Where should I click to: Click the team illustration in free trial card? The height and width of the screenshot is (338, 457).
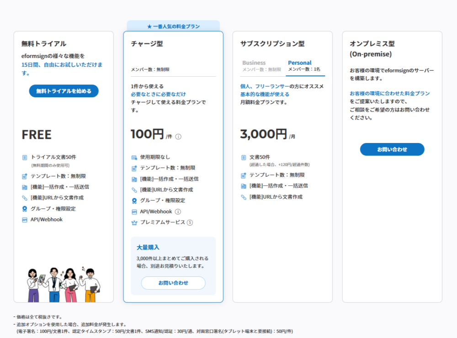coord(64,284)
